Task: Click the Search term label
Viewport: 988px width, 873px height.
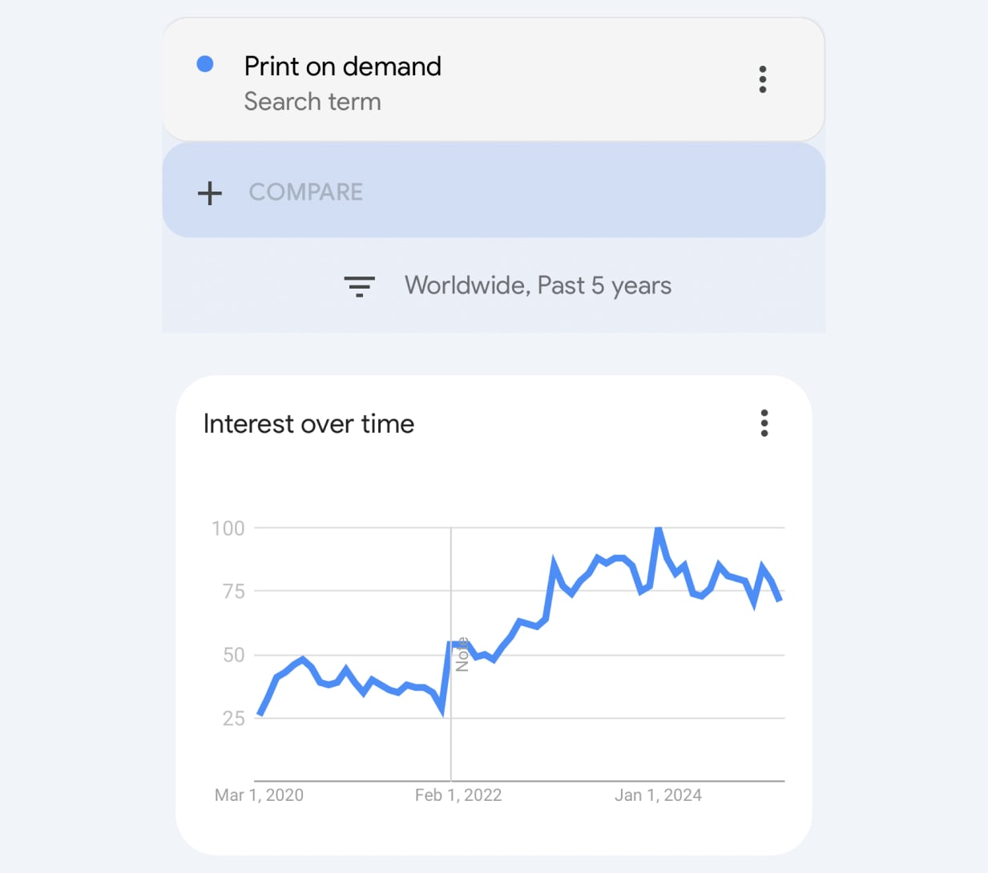Action: pyautogui.click(x=313, y=101)
